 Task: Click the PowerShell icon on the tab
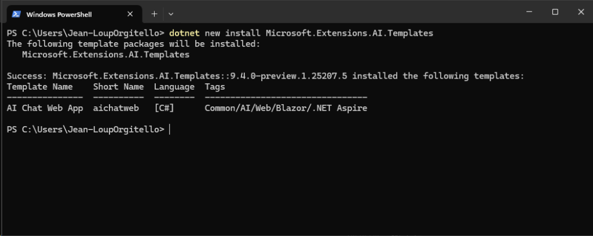click(16, 14)
